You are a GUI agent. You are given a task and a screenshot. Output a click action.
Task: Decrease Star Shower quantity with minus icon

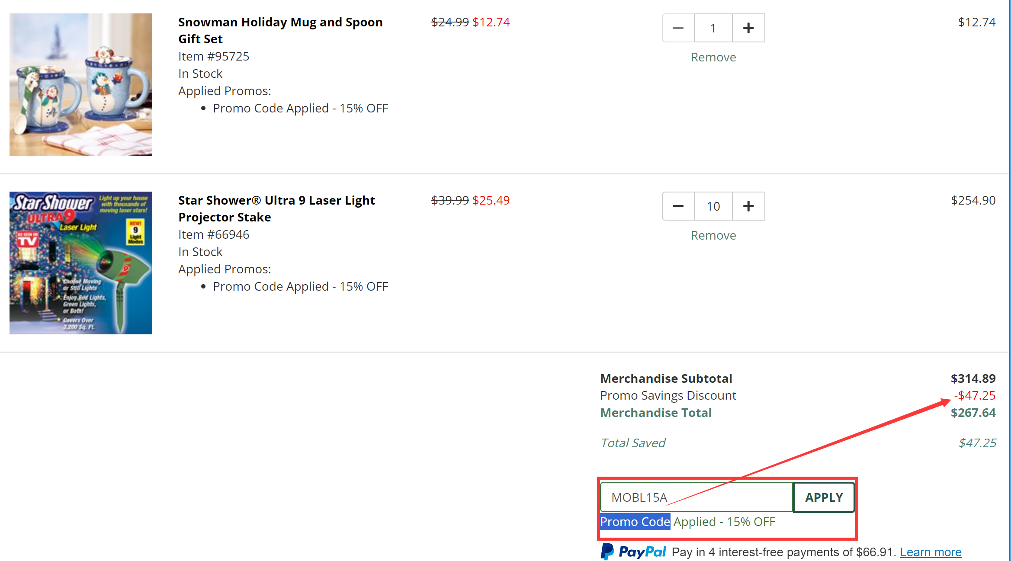pyautogui.click(x=678, y=206)
